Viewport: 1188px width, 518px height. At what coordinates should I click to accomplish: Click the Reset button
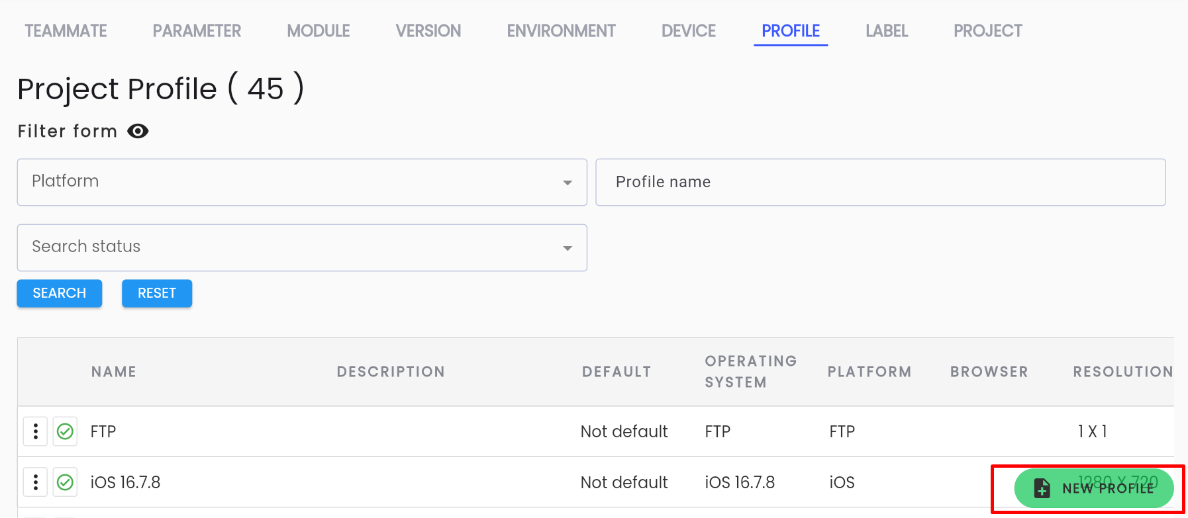(x=157, y=293)
